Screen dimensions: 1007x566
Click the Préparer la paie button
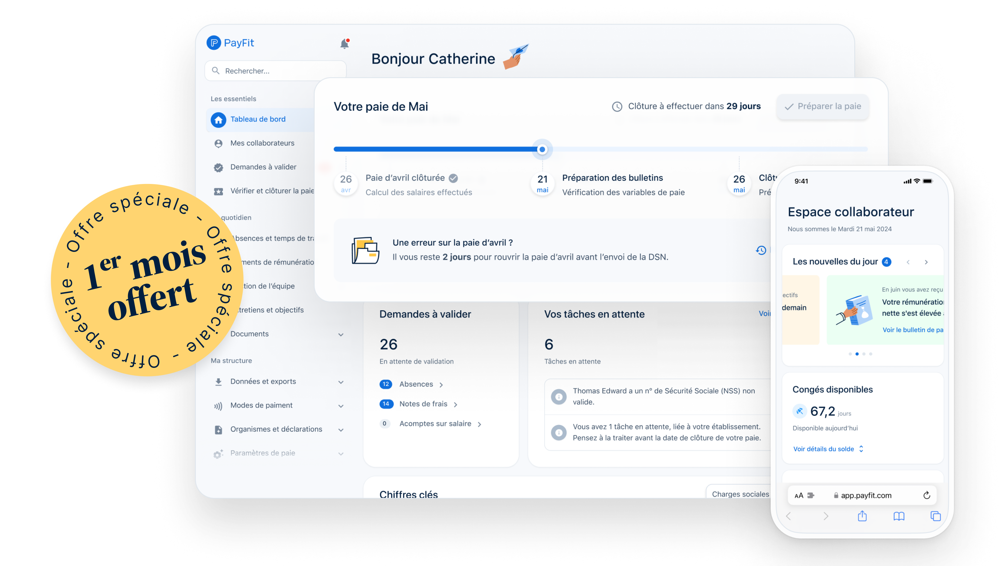pos(822,106)
